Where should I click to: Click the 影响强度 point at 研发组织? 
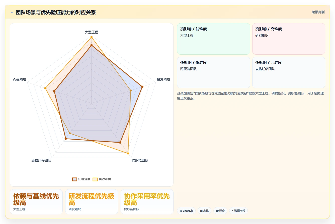(x=142, y=87)
